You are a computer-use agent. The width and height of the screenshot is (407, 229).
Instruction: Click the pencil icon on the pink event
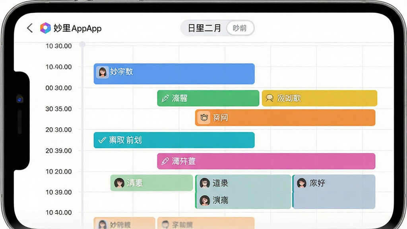165,161
